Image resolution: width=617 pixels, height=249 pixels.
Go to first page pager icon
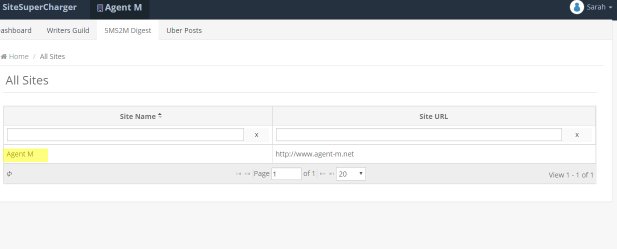coord(238,174)
